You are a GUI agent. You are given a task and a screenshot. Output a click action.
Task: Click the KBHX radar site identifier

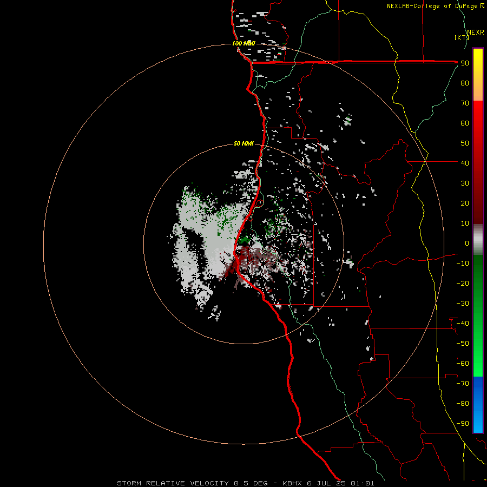(x=292, y=483)
